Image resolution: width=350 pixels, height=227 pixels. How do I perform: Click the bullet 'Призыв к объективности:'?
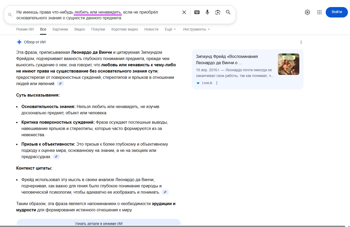point(48,144)
